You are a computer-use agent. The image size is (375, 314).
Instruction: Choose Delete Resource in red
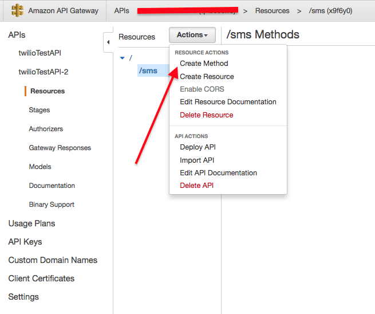tap(207, 115)
